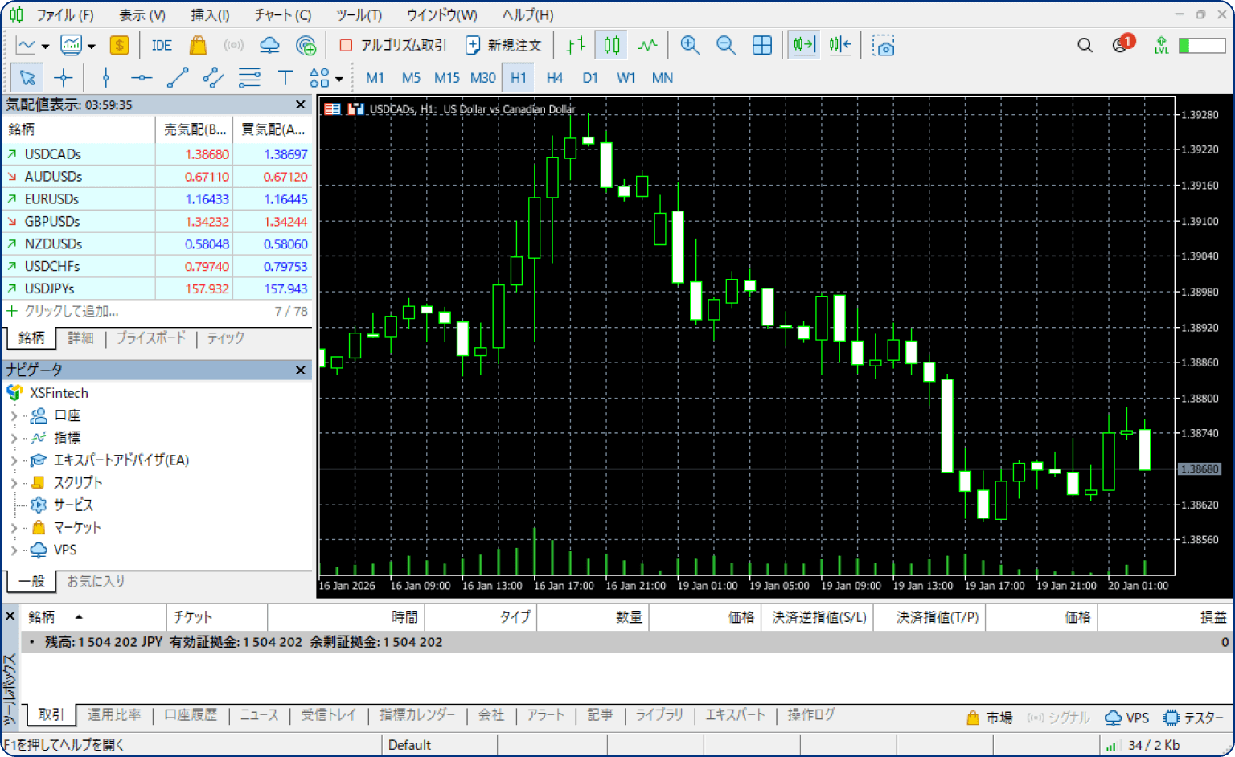
Task: Click the zoom in magnifier icon
Action: [x=689, y=46]
